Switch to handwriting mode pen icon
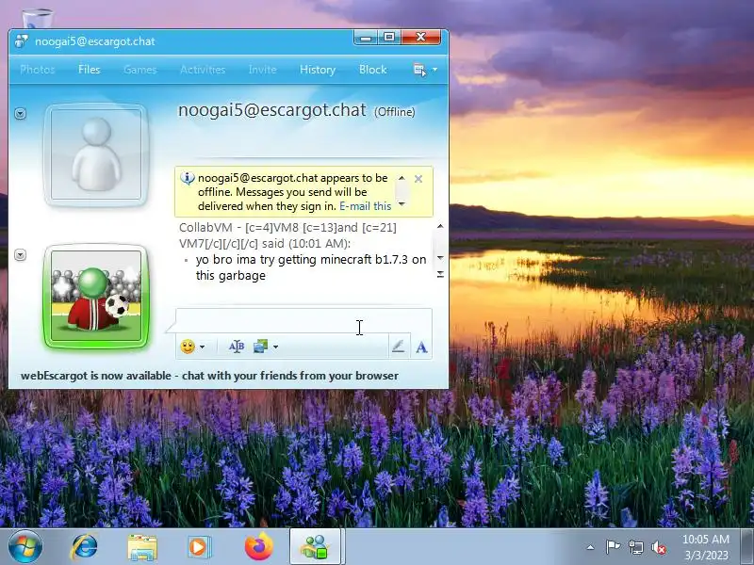 click(398, 347)
